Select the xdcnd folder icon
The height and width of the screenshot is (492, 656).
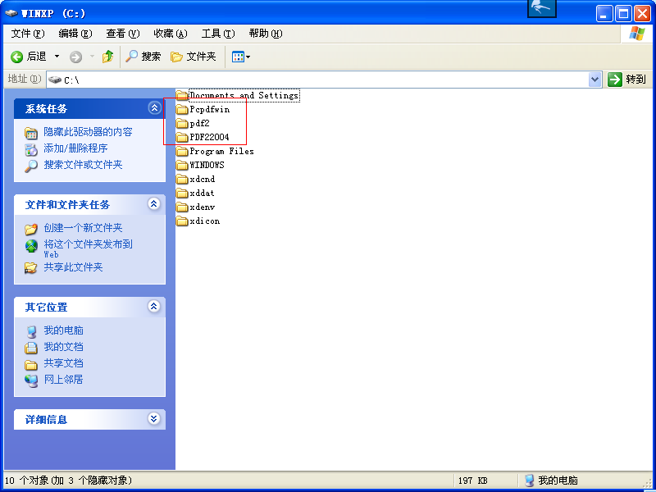tap(182, 180)
